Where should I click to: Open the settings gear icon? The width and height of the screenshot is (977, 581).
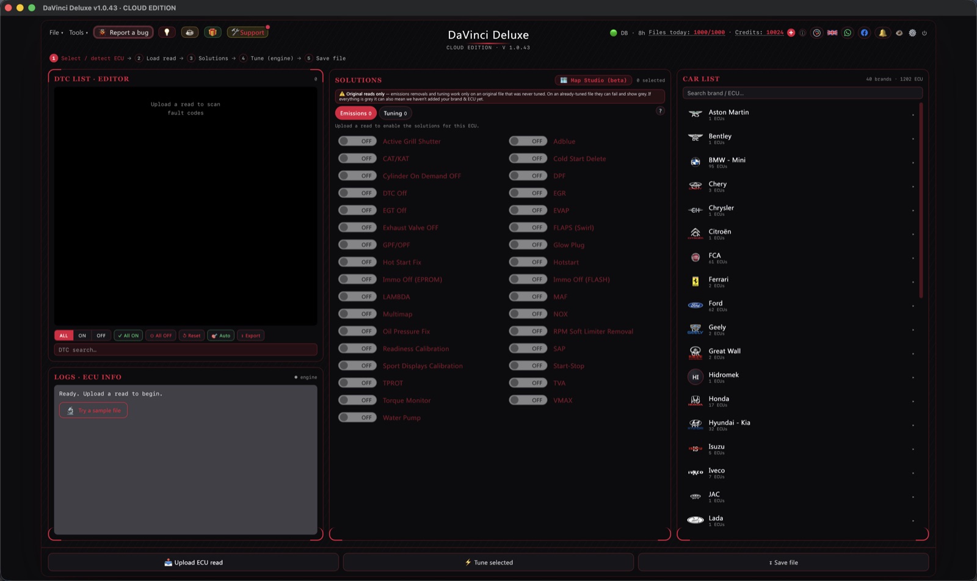[x=912, y=33]
